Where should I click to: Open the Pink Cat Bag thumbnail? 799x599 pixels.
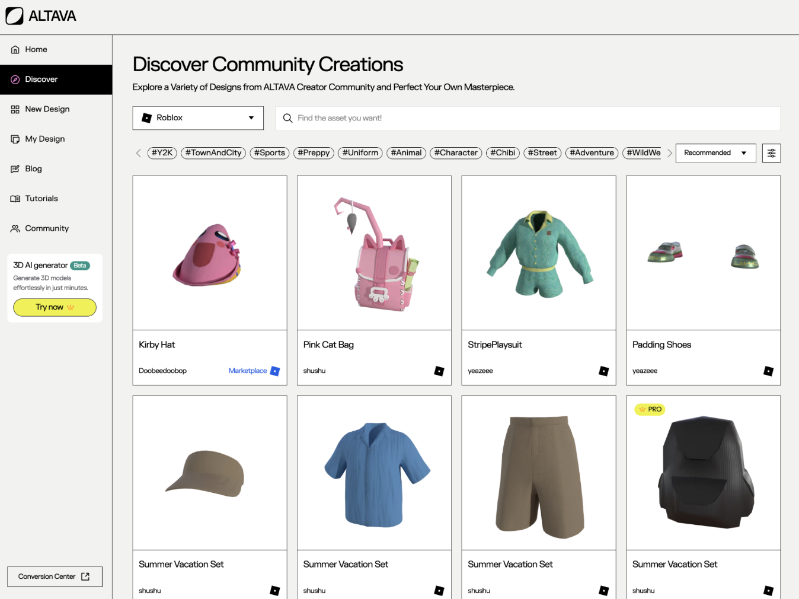374,253
